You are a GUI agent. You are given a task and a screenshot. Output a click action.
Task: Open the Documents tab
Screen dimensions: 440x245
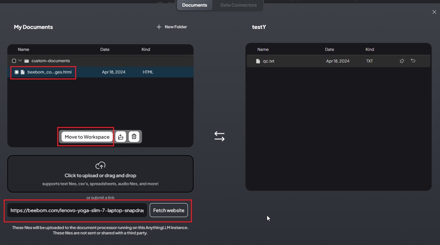tap(194, 5)
